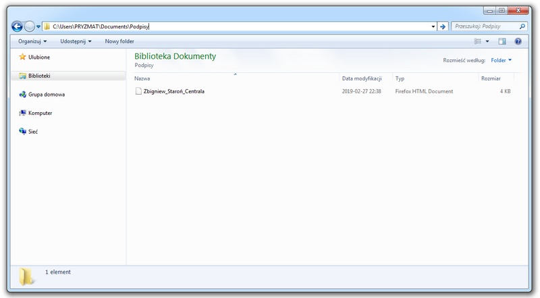Image resolution: width=540 pixels, height=298 pixels.
Task: Select Grupa domowa in the navigation pane
Action: click(x=47, y=95)
